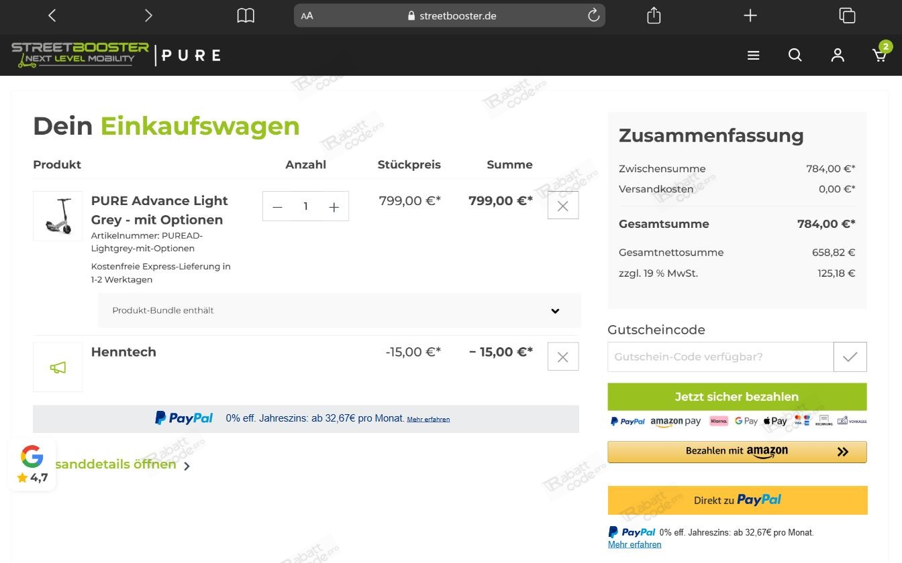Screen dimensions: 902x563
Task: Go forward with Safari's forward arrow
Action: [148, 15]
